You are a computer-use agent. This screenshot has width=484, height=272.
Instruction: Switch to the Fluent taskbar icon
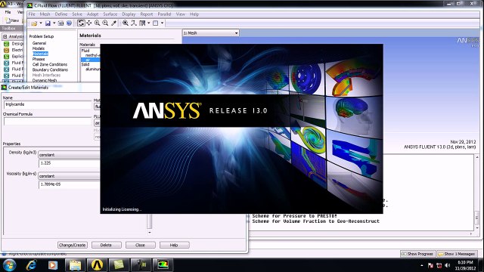(163, 265)
